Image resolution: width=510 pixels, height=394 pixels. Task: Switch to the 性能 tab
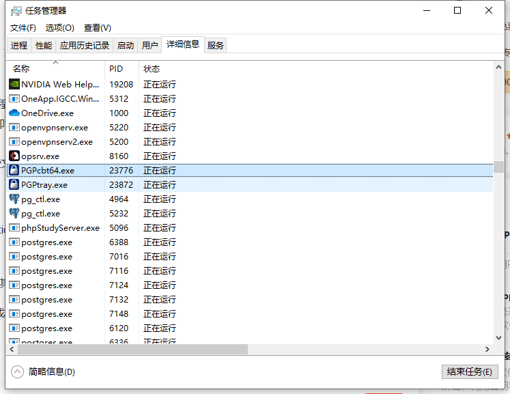[44, 46]
